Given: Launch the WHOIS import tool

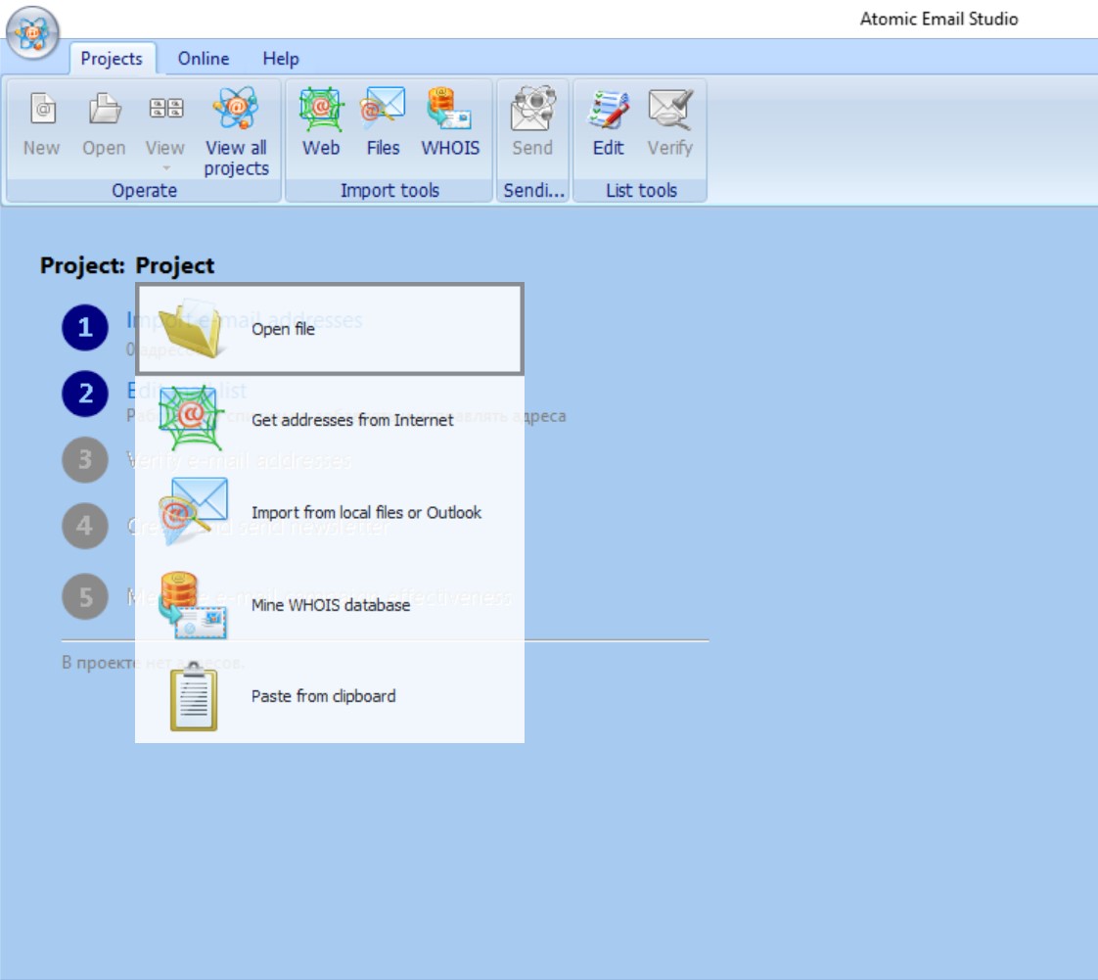Looking at the screenshot, I should pyautogui.click(x=450, y=122).
